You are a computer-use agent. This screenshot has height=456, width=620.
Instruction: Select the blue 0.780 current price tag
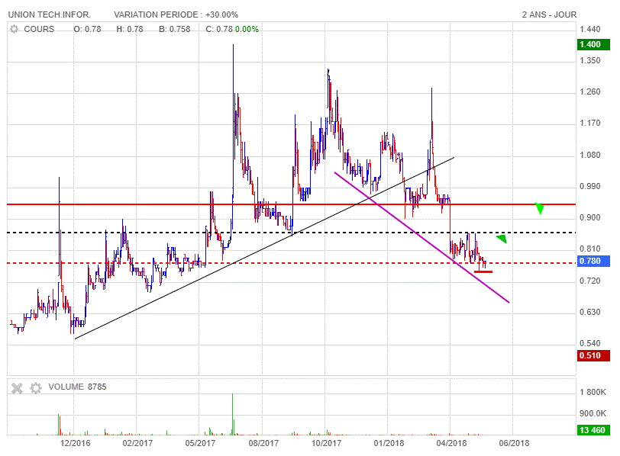point(593,262)
